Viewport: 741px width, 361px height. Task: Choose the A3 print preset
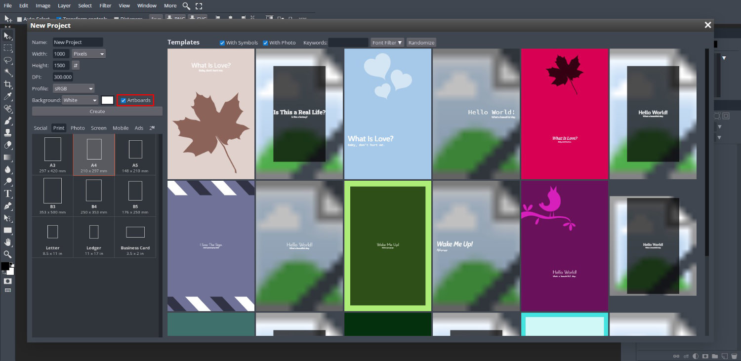pyautogui.click(x=53, y=155)
